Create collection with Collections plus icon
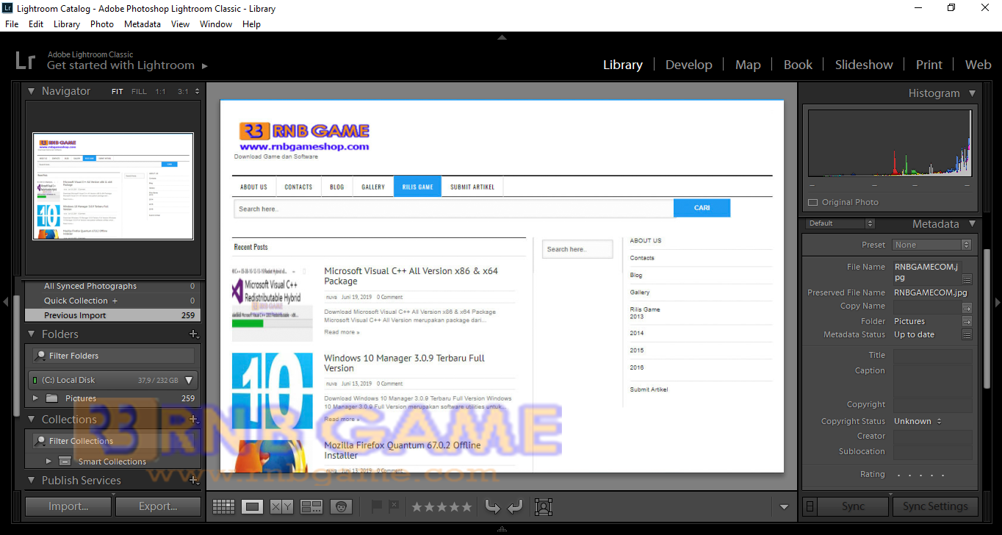The width and height of the screenshot is (1002, 535). [x=194, y=420]
